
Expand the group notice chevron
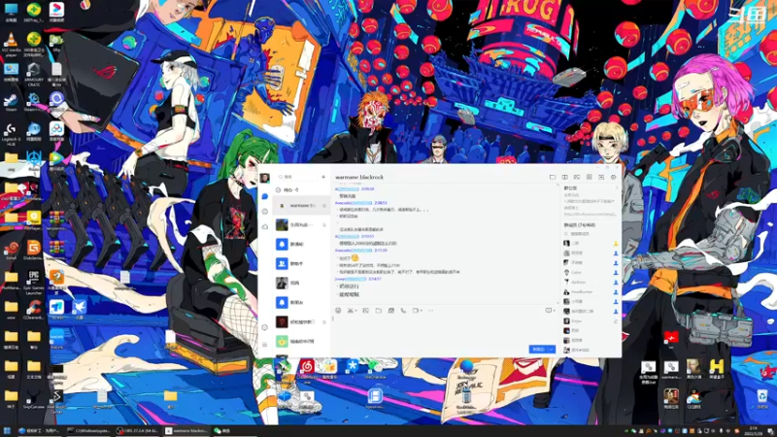(617, 188)
